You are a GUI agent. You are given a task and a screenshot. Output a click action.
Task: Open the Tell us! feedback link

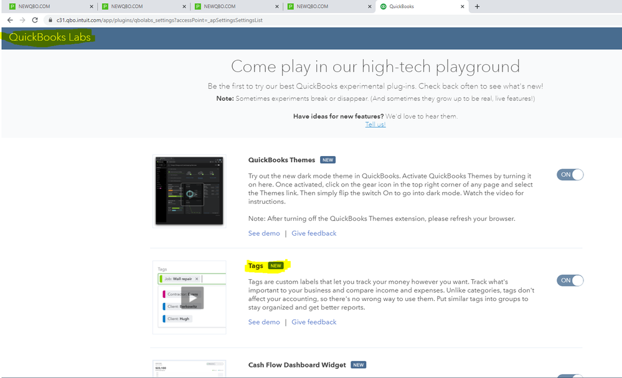[x=375, y=124]
